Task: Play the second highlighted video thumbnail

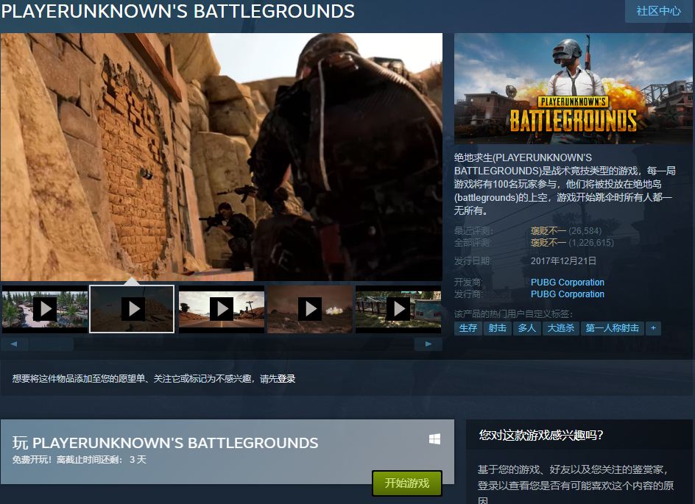Action: [x=133, y=309]
